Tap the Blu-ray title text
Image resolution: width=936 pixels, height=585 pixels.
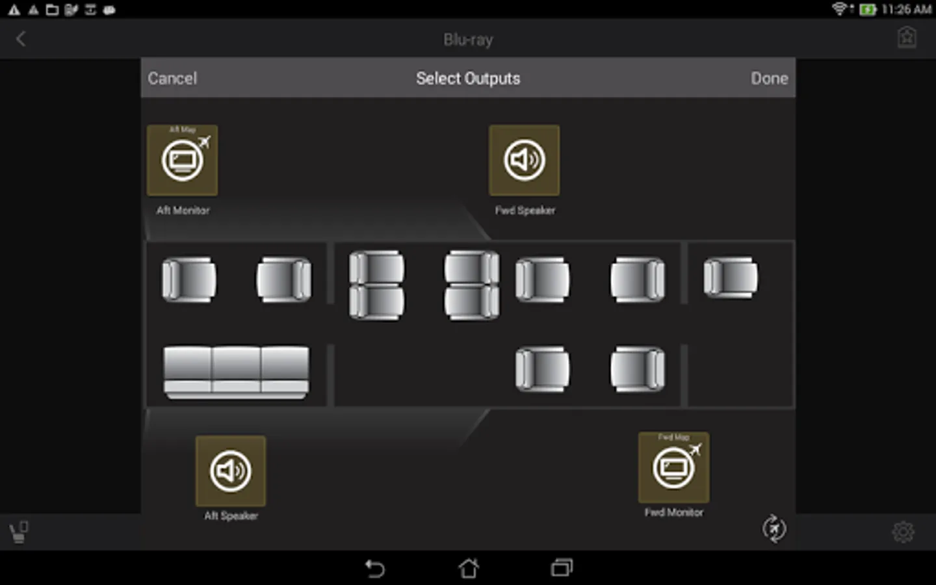pyautogui.click(x=468, y=40)
